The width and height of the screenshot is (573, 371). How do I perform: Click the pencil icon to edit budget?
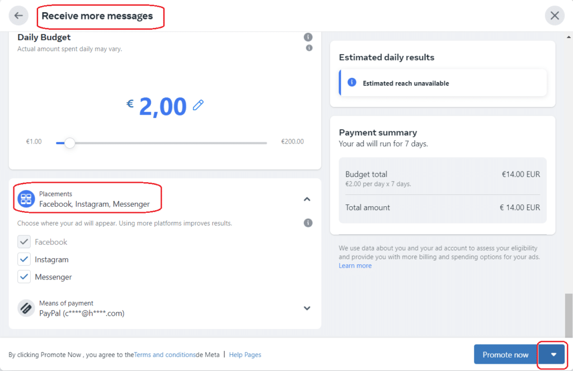coord(199,105)
